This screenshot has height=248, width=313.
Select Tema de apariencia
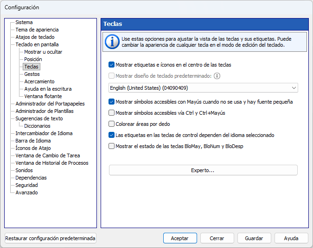(x=37, y=30)
